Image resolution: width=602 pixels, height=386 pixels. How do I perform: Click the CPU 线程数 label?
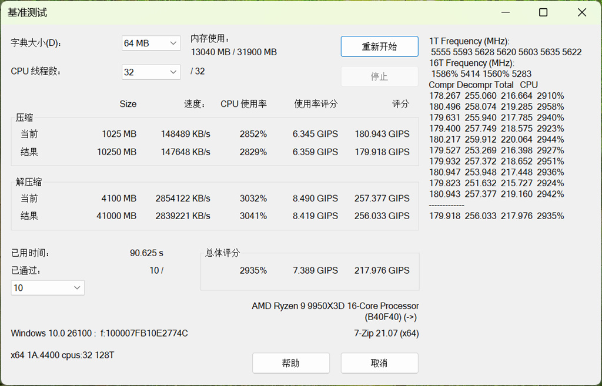[x=36, y=72]
